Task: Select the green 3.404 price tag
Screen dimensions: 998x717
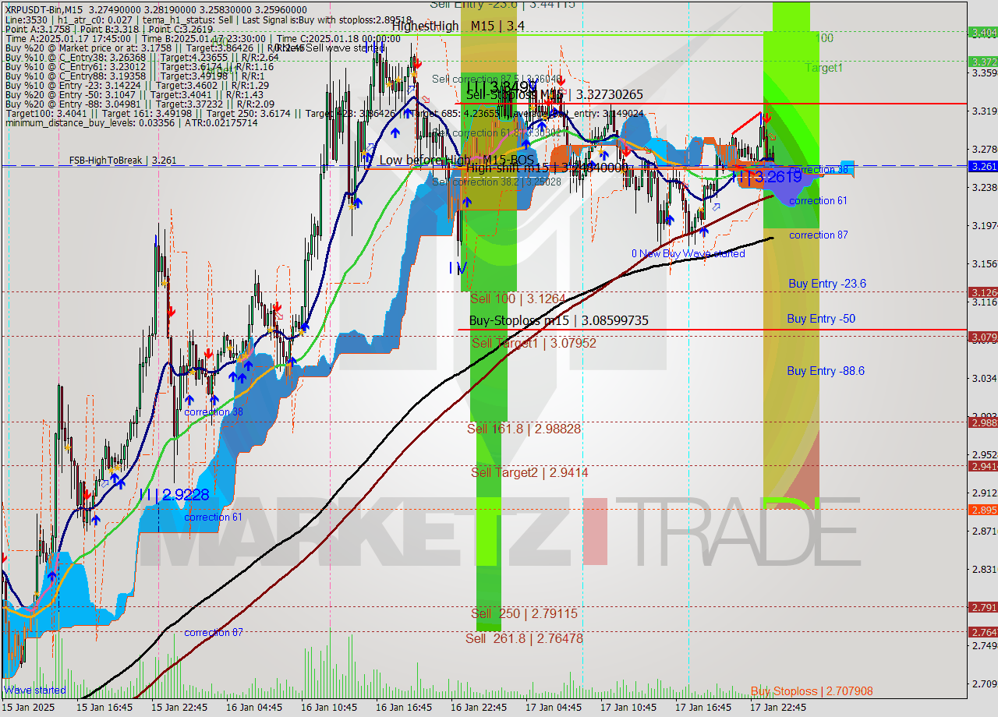Action: (982, 32)
